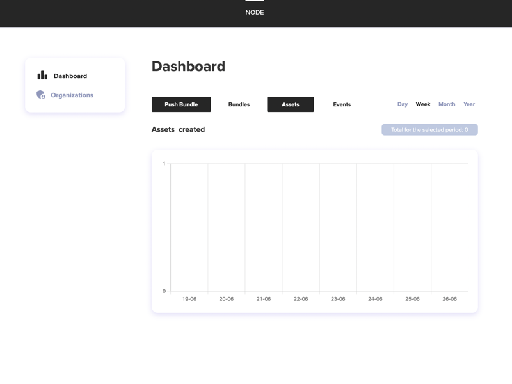Click the NODE logo in header

pyautogui.click(x=255, y=10)
